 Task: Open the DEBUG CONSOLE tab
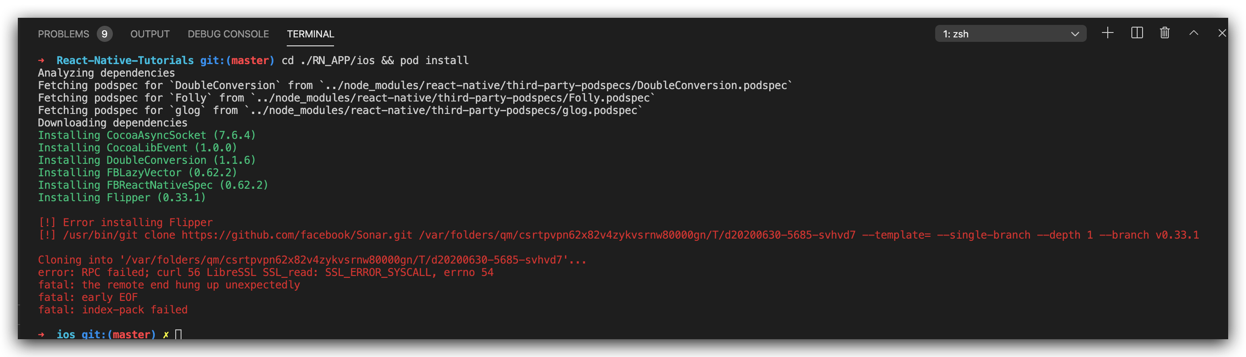click(x=228, y=34)
